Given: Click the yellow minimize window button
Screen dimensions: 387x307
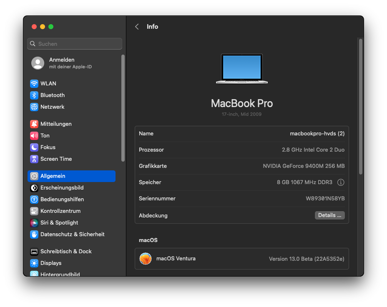Looking at the screenshot, I should tap(43, 27).
